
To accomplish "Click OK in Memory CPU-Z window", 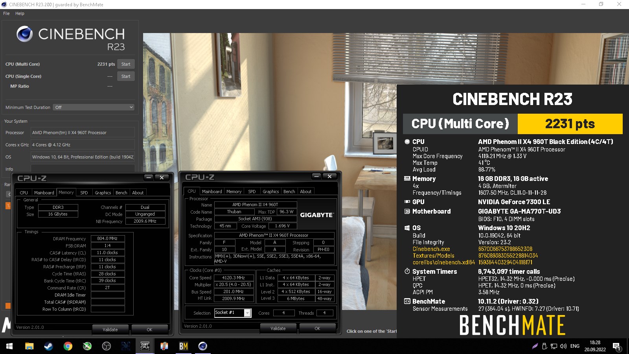I will coord(149,330).
